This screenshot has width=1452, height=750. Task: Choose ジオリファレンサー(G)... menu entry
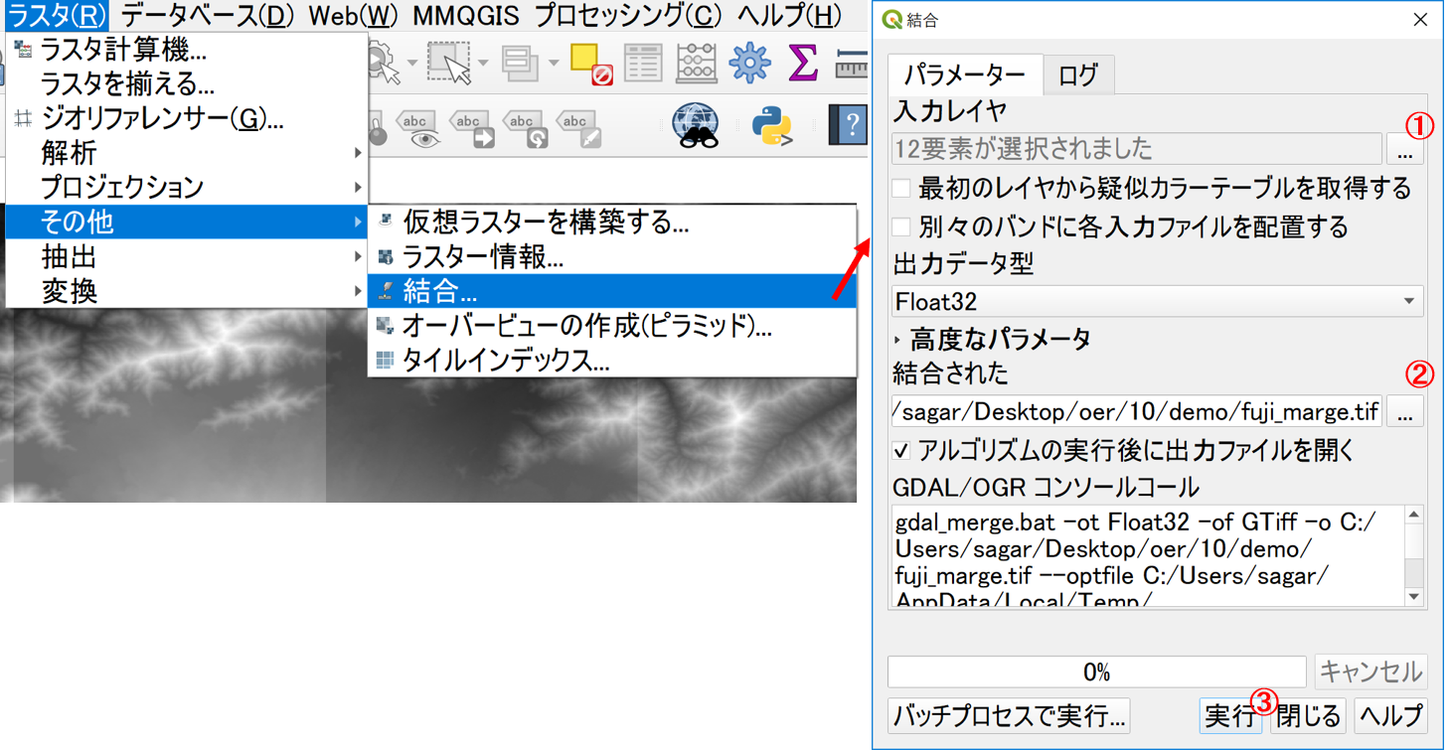pyautogui.click(x=187, y=119)
